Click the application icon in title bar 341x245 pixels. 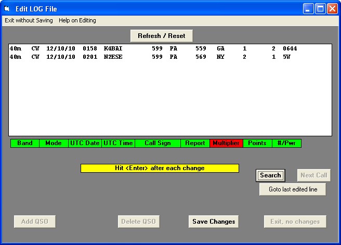pos(7,8)
